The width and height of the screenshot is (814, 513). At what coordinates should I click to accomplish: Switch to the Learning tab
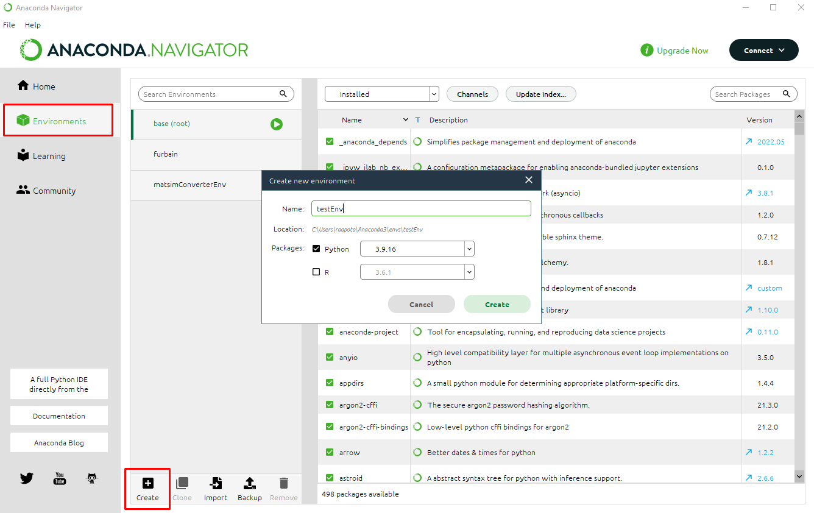60,156
